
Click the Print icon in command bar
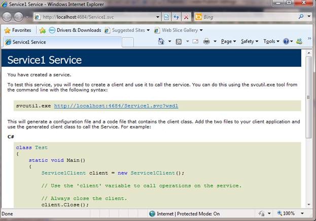pyautogui.click(x=207, y=41)
